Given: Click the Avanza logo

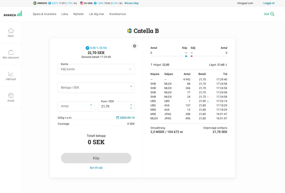Looking at the screenshot, I should tap(13, 14).
